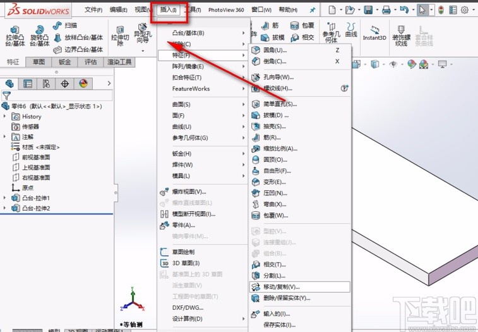Open the FeatureManager design tree tab
Viewport: 478px width, 332px height.
point(9,83)
